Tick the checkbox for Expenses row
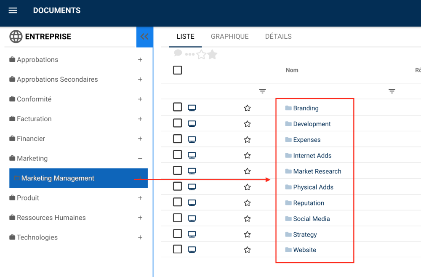 click(178, 139)
